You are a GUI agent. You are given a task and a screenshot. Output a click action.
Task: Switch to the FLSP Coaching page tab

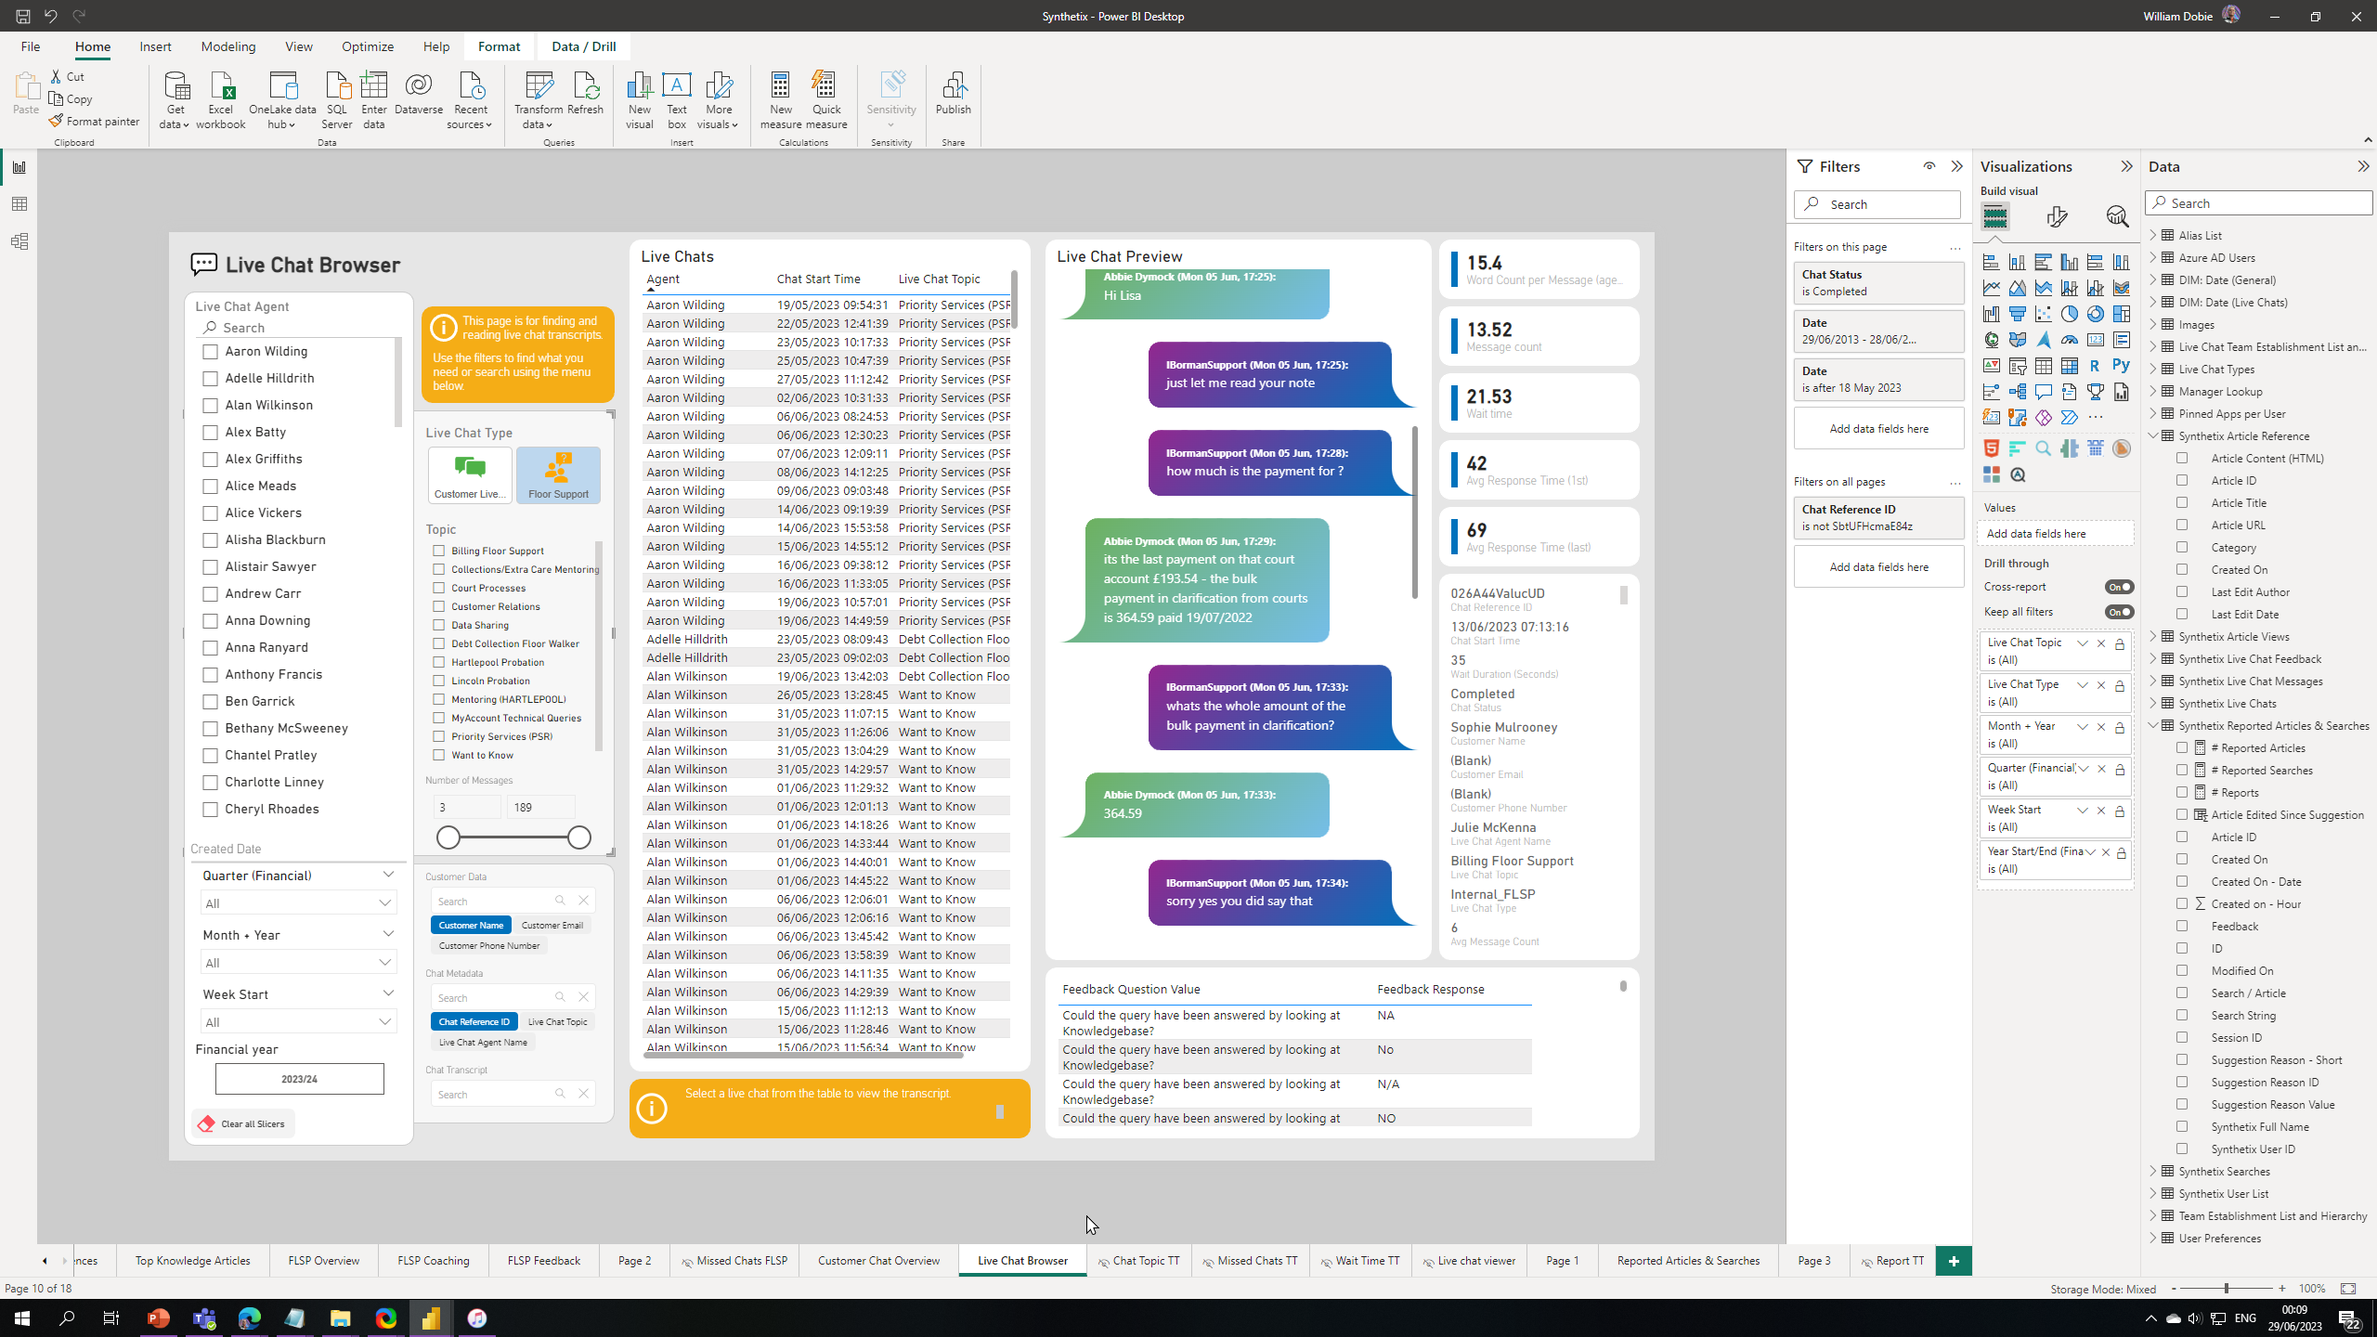pos(433,1261)
